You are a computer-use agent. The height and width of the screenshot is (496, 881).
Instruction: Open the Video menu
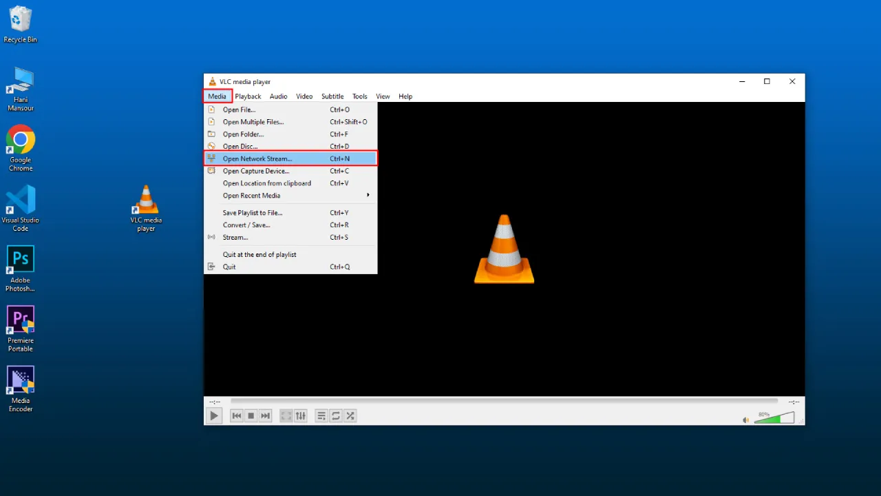pos(304,96)
